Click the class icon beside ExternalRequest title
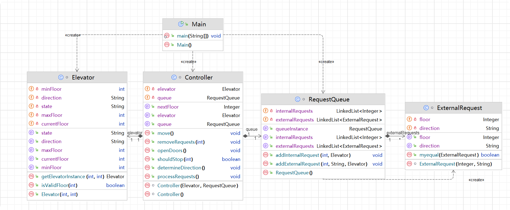This screenshot has height=210, width=510. [426, 108]
